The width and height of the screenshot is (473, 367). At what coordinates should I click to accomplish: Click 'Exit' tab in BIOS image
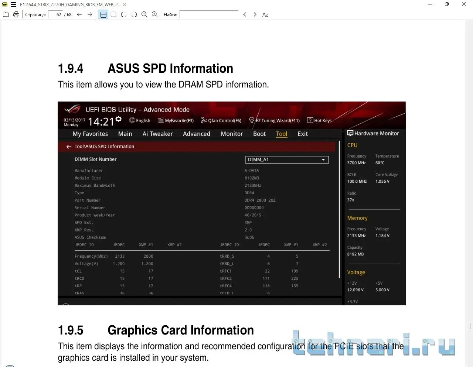click(x=303, y=134)
